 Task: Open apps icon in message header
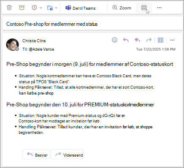pyautogui.click(x=160, y=40)
